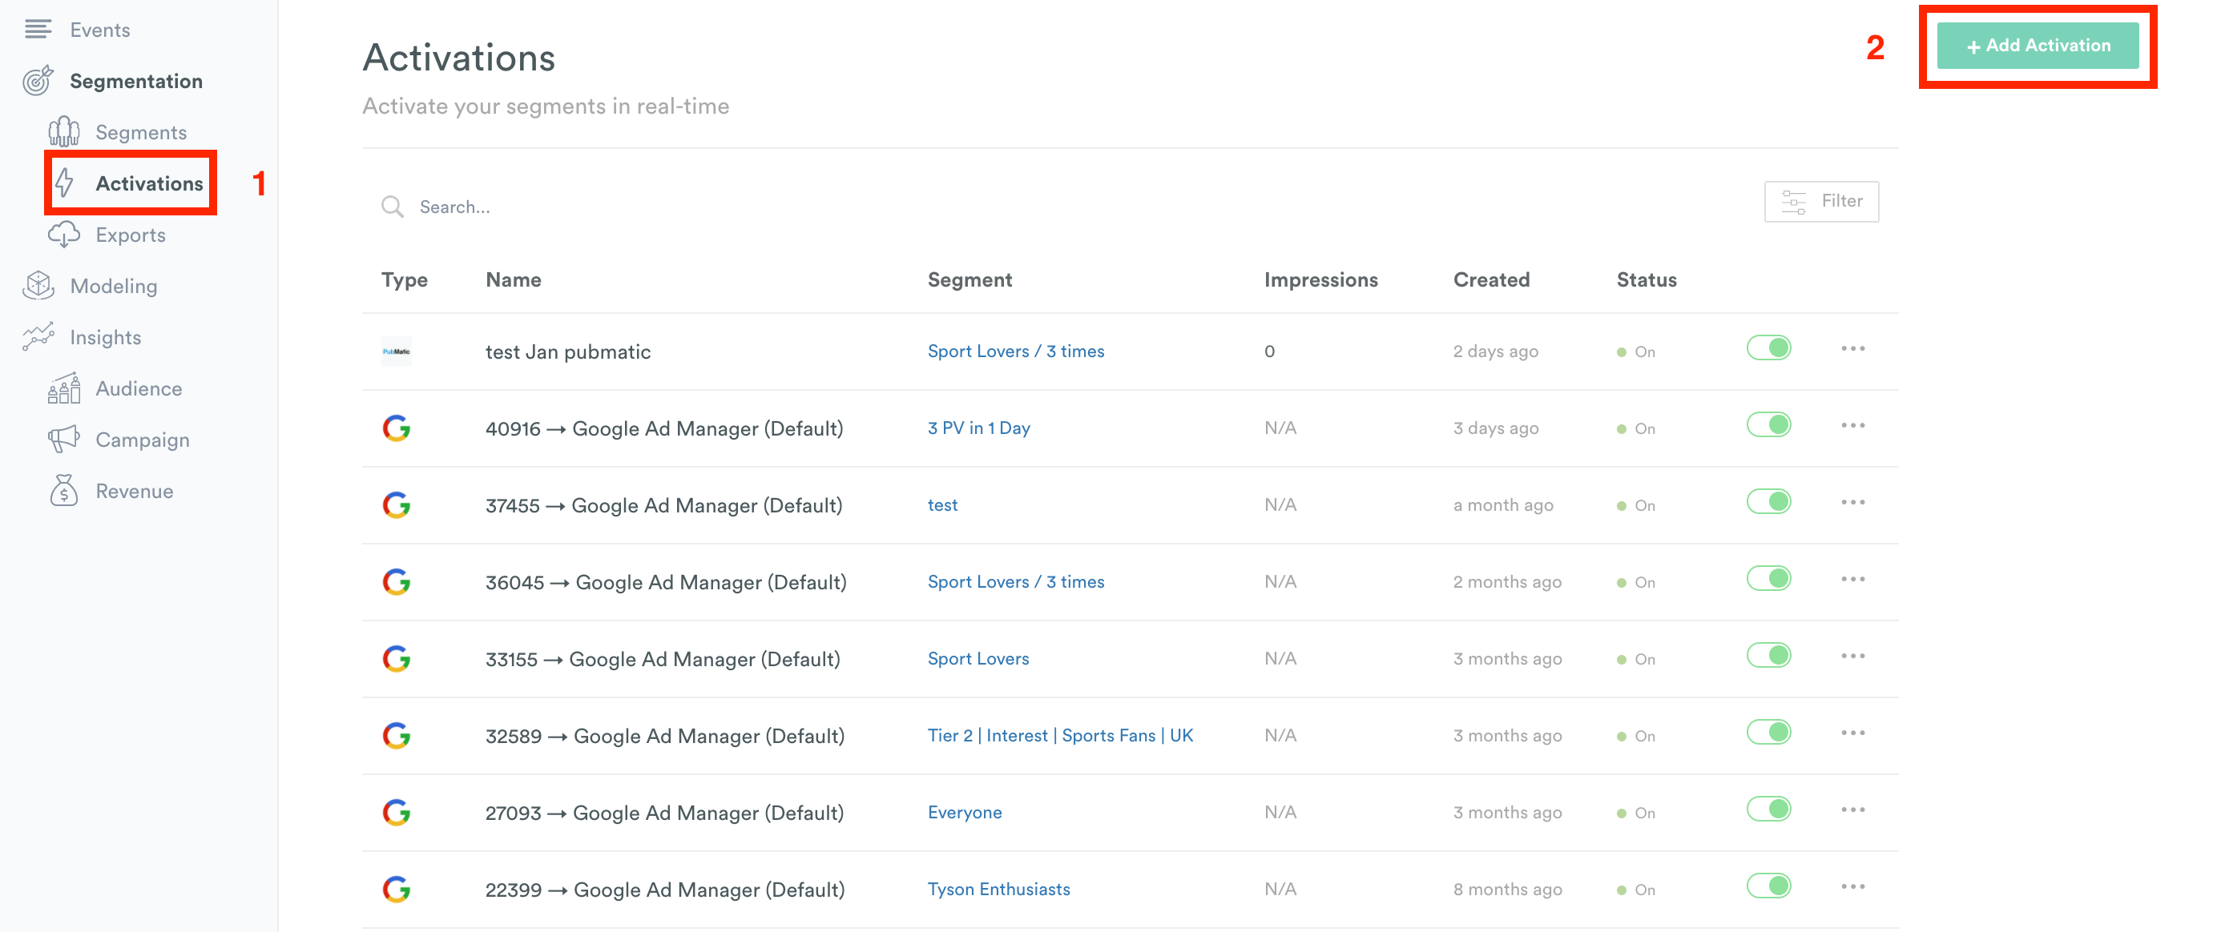Toggle off the Tyson Enthusiasts activation
Image resolution: width=2213 pixels, height=932 pixels.
point(1768,886)
